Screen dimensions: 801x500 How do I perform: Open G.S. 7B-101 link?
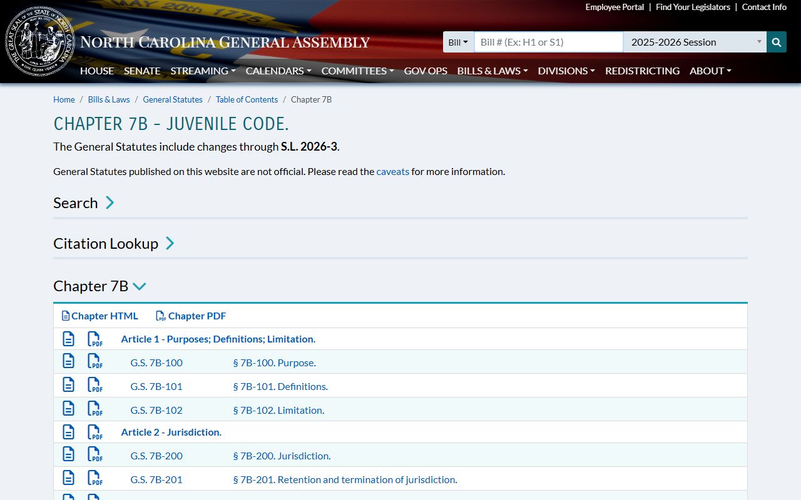(156, 386)
